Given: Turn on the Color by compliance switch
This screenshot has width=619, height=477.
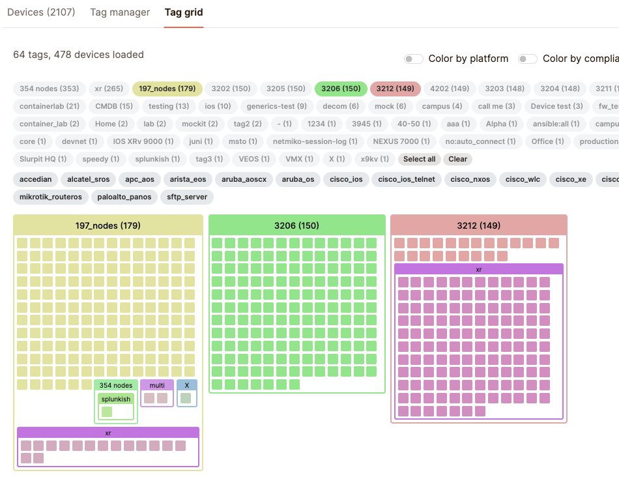Looking at the screenshot, I should [x=527, y=59].
